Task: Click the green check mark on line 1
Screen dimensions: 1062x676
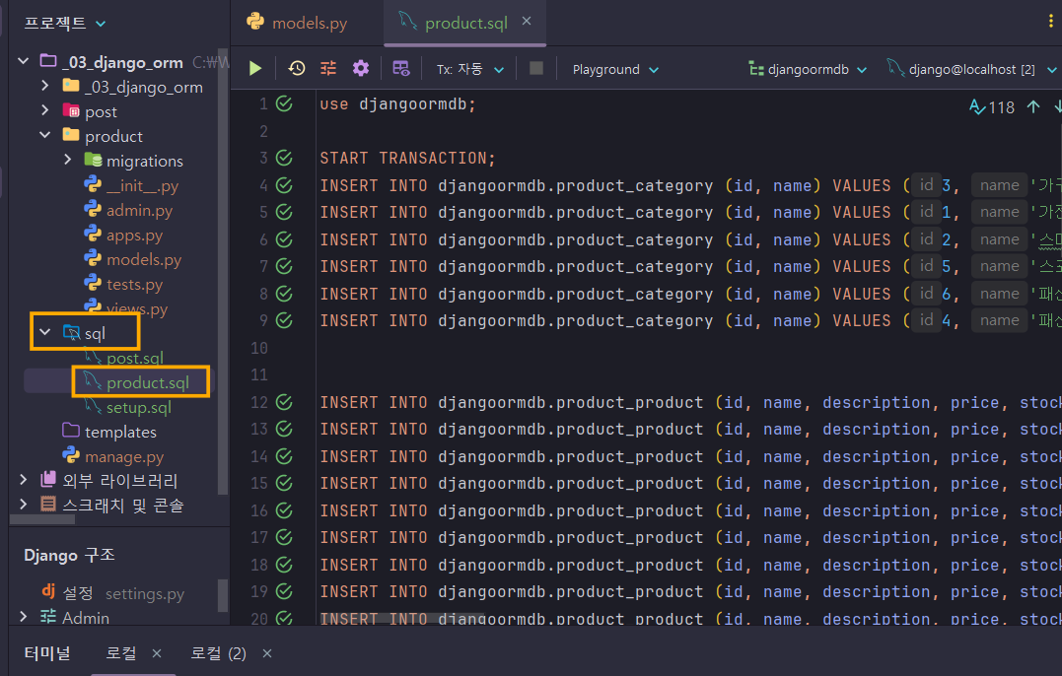Action: point(285,103)
